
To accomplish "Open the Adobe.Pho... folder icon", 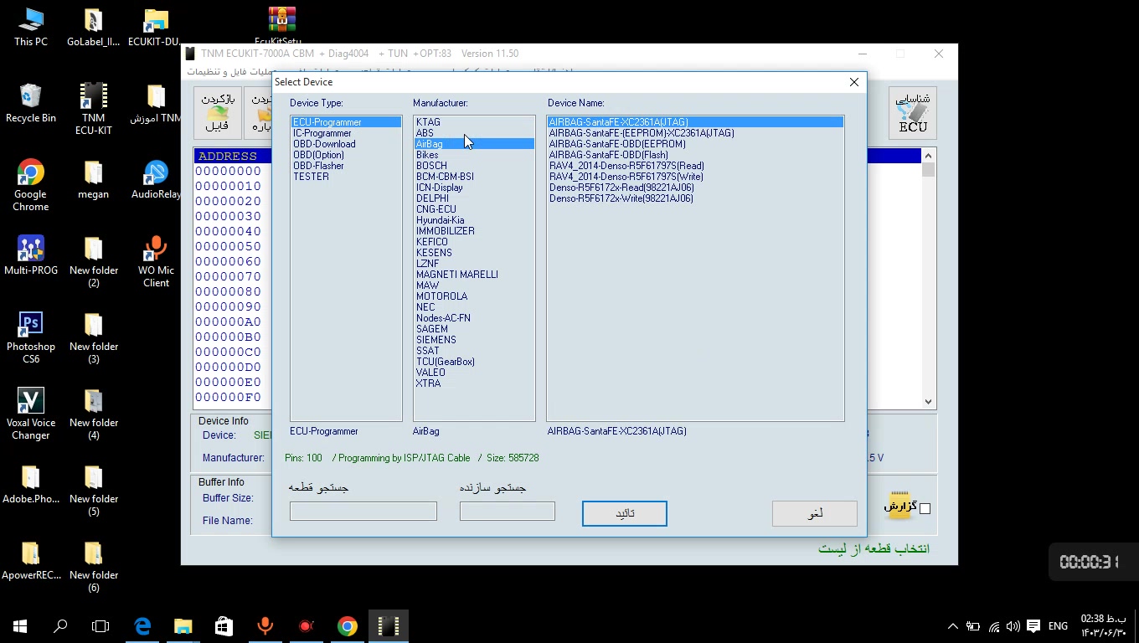I will 31,484.
